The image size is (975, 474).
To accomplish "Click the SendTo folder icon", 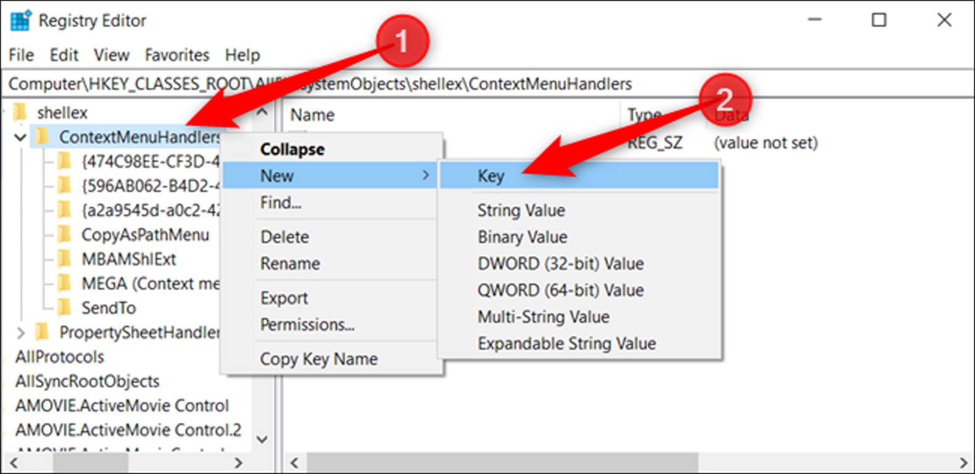I will click(x=64, y=307).
